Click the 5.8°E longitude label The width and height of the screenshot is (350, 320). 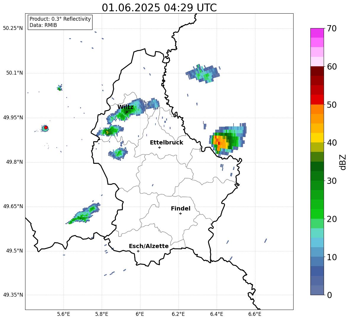[x=102, y=314]
